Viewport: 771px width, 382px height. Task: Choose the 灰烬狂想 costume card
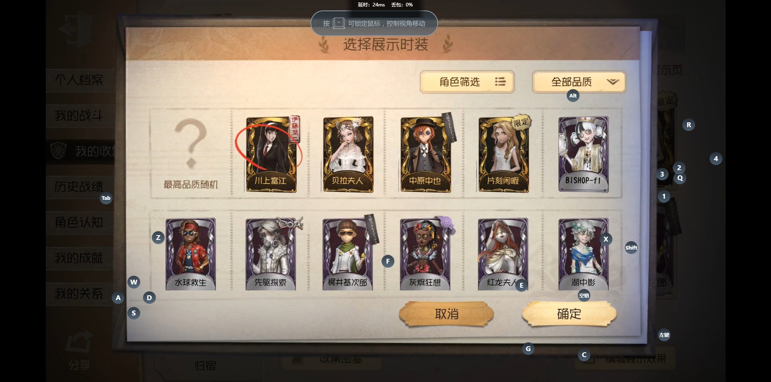[x=425, y=254]
